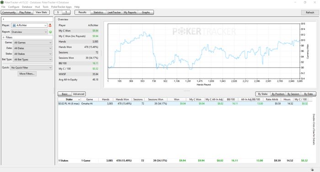
Task: Click the More Filters button
Action: (x=27, y=74)
